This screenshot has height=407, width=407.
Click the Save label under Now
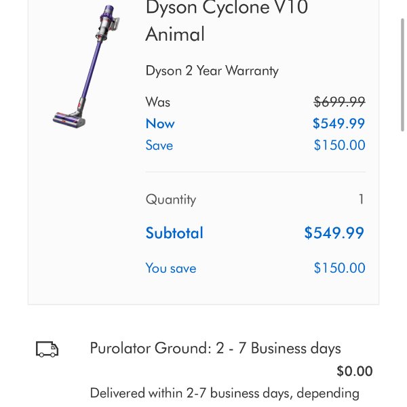coord(159,145)
